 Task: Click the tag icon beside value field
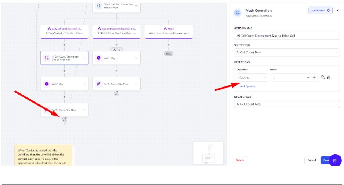click(323, 77)
